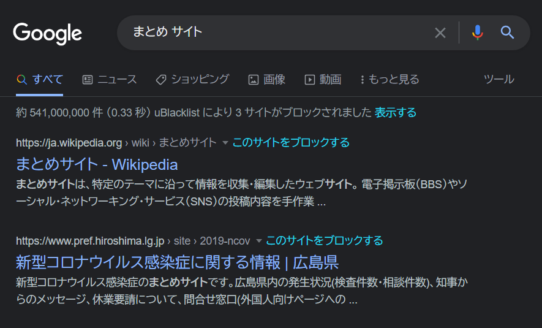Open the まとめサイト - Wikipedia result
This screenshot has width=542, height=328.
pos(97,164)
